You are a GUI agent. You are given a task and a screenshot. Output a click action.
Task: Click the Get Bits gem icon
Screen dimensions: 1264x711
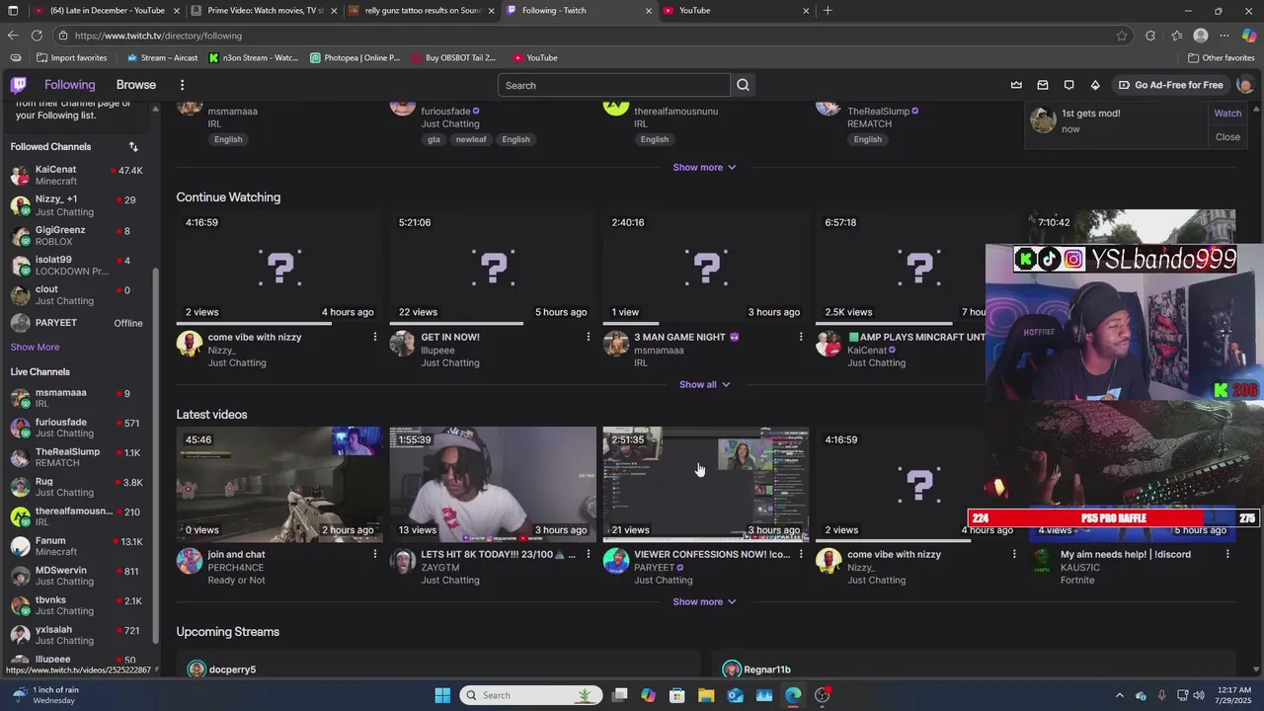(x=1095, y=85)
